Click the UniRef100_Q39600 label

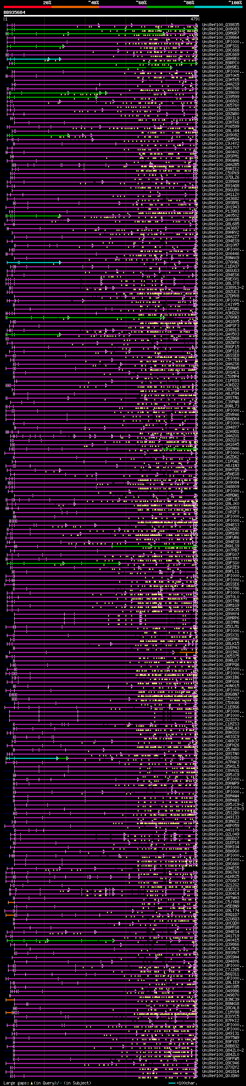(x=221, y=93)
